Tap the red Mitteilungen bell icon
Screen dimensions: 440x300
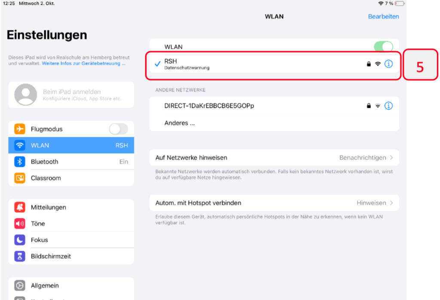tap(20, 207)
